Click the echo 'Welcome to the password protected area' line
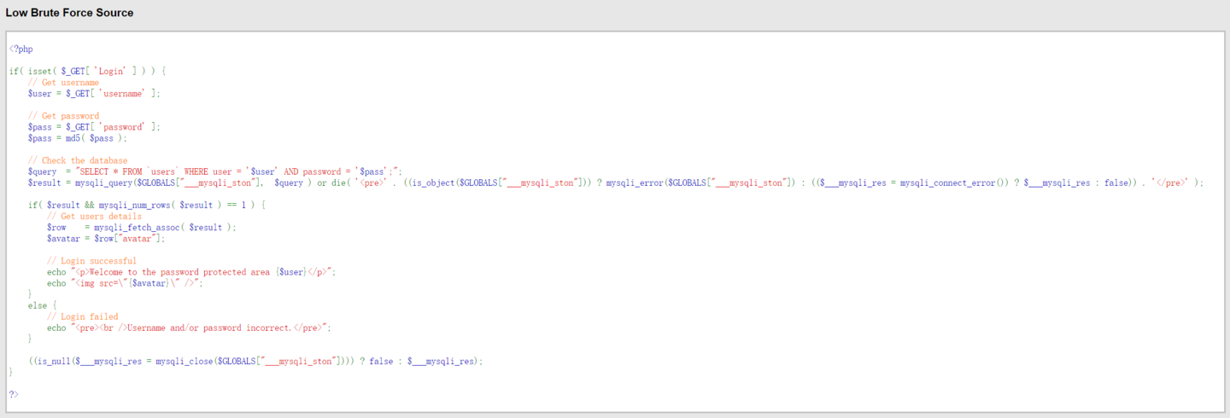Image resolution: width=1230 pixels, height=418 pixels. [191, 272]
